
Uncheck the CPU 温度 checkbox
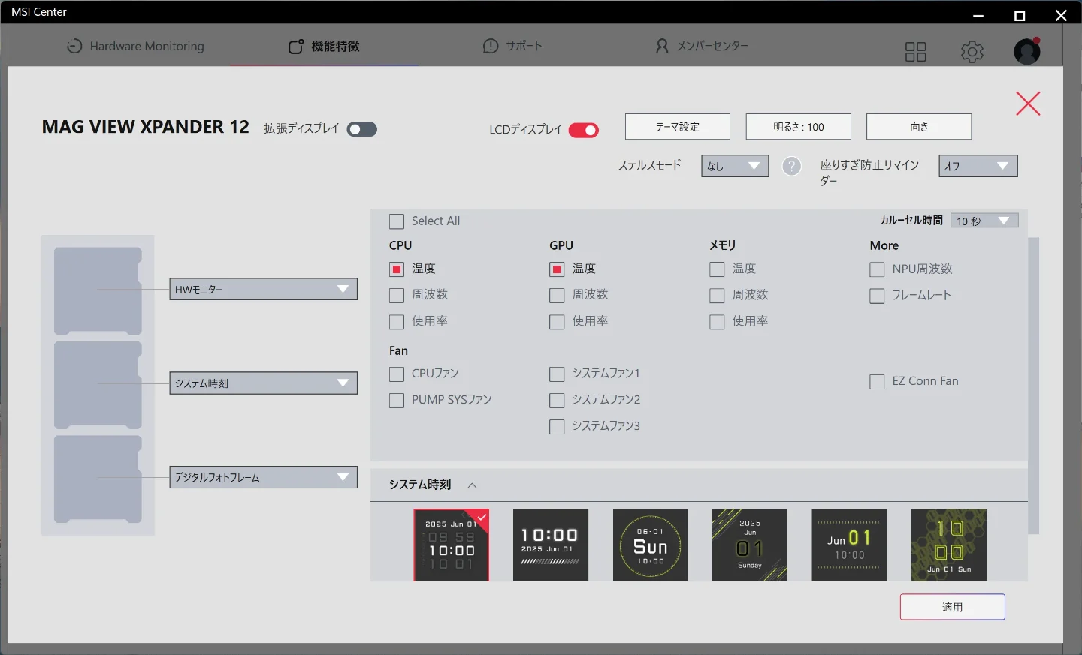(x=397, y=269)
